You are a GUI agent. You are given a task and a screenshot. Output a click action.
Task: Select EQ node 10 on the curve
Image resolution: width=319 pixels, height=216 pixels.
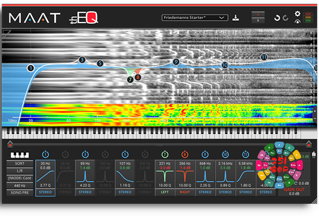point(225,65)
